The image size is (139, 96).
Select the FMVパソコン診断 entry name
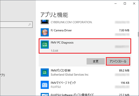(x=61, y=70)
